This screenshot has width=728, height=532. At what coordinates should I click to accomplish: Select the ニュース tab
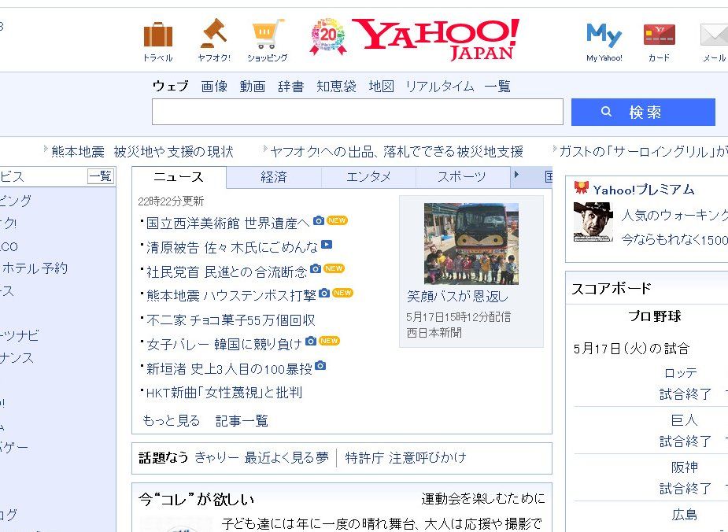(179, 177)
